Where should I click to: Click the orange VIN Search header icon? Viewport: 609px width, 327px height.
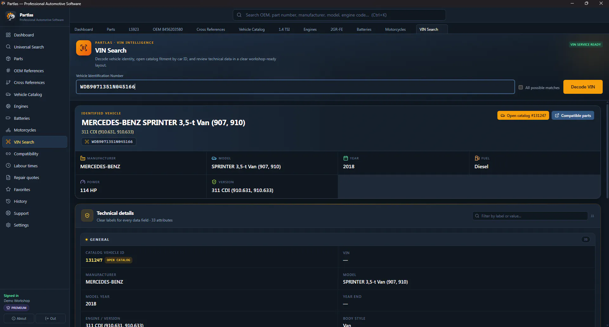[84, 48]
